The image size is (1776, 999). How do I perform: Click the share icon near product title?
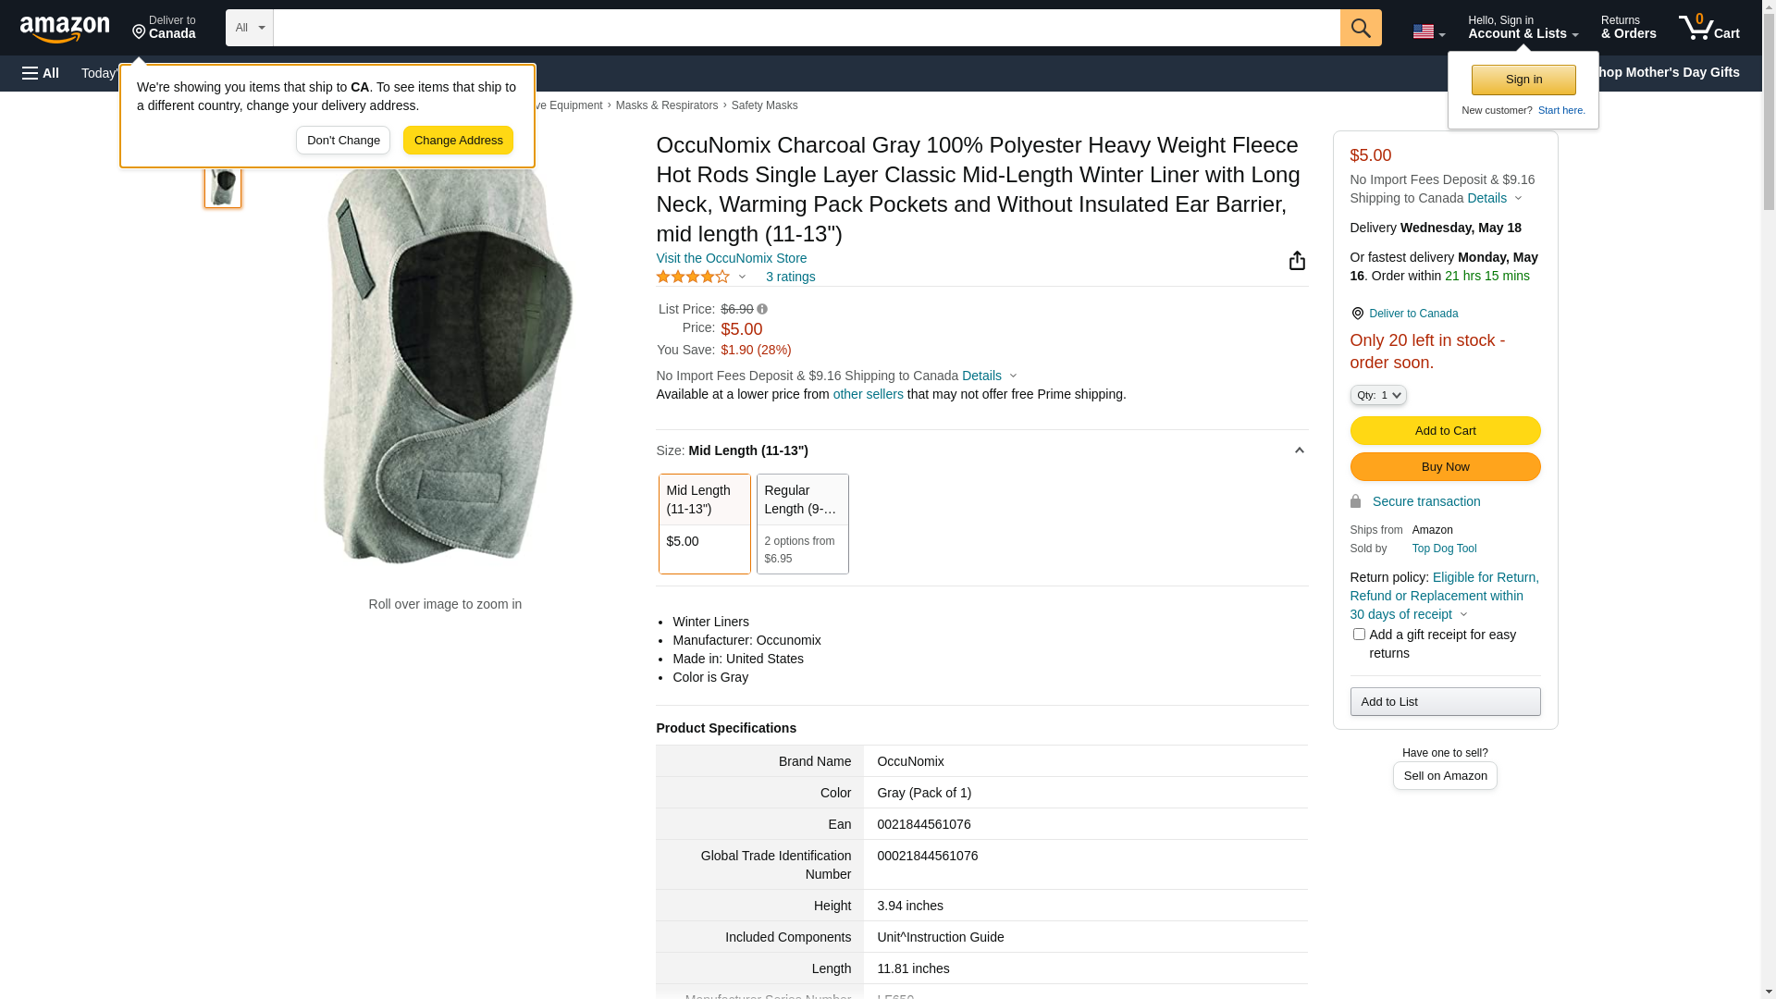(x=1297, y=261)
